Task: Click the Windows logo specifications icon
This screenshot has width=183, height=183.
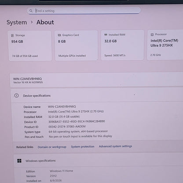Action: click(x=19, y=161)
